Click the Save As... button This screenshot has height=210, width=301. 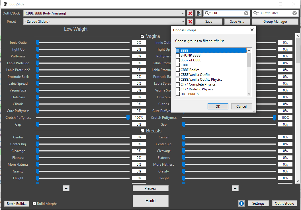coord(237,22)
